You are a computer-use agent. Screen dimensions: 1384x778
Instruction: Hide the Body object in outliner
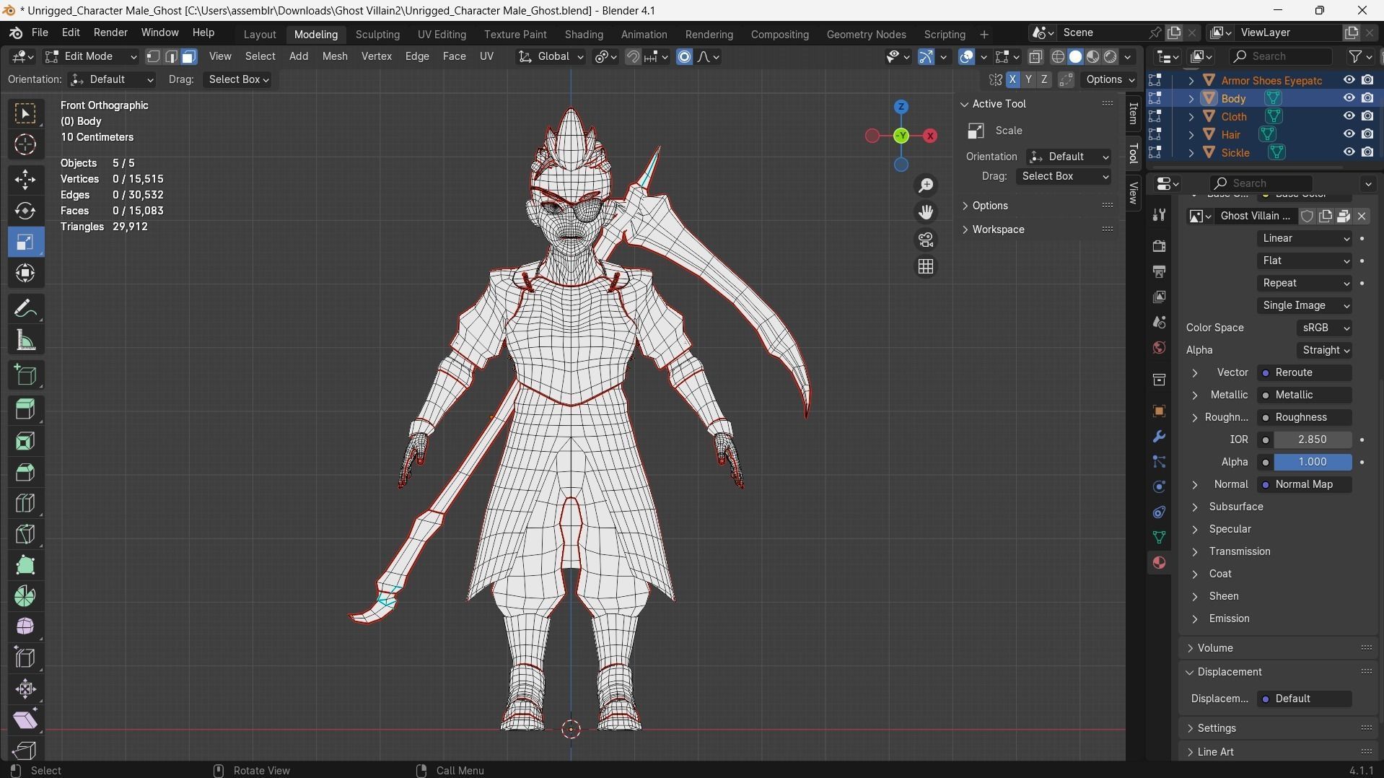(x=1349, y=98)
